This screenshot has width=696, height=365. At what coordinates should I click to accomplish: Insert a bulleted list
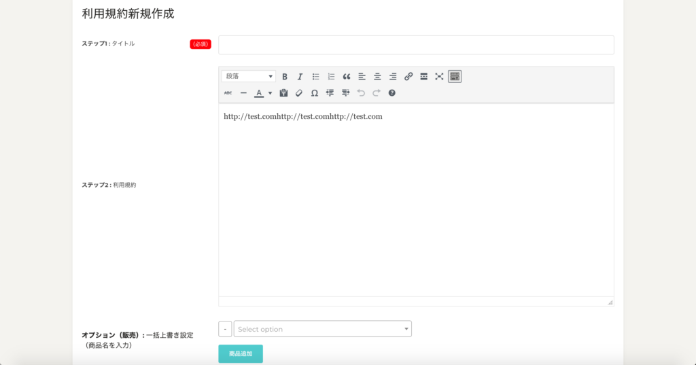(315, 77)
